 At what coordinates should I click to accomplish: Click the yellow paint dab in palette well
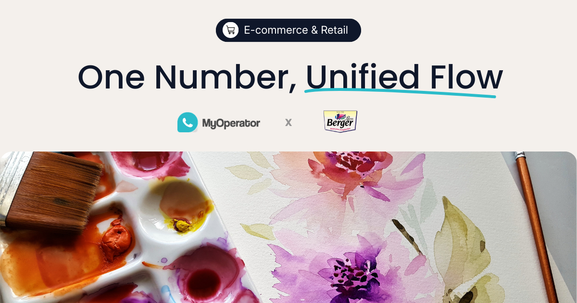tap(182, 225)
